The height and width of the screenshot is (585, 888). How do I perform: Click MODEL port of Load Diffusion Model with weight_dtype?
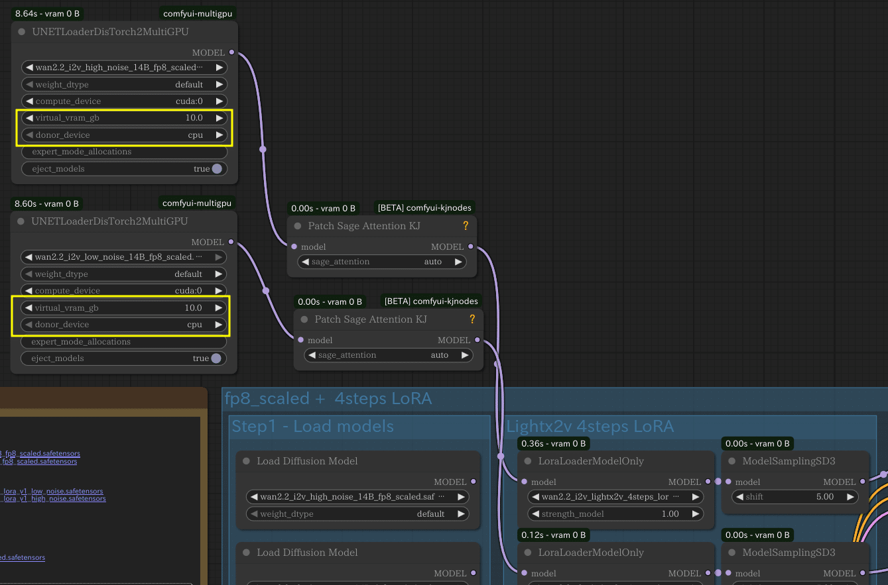pos(473,482)
